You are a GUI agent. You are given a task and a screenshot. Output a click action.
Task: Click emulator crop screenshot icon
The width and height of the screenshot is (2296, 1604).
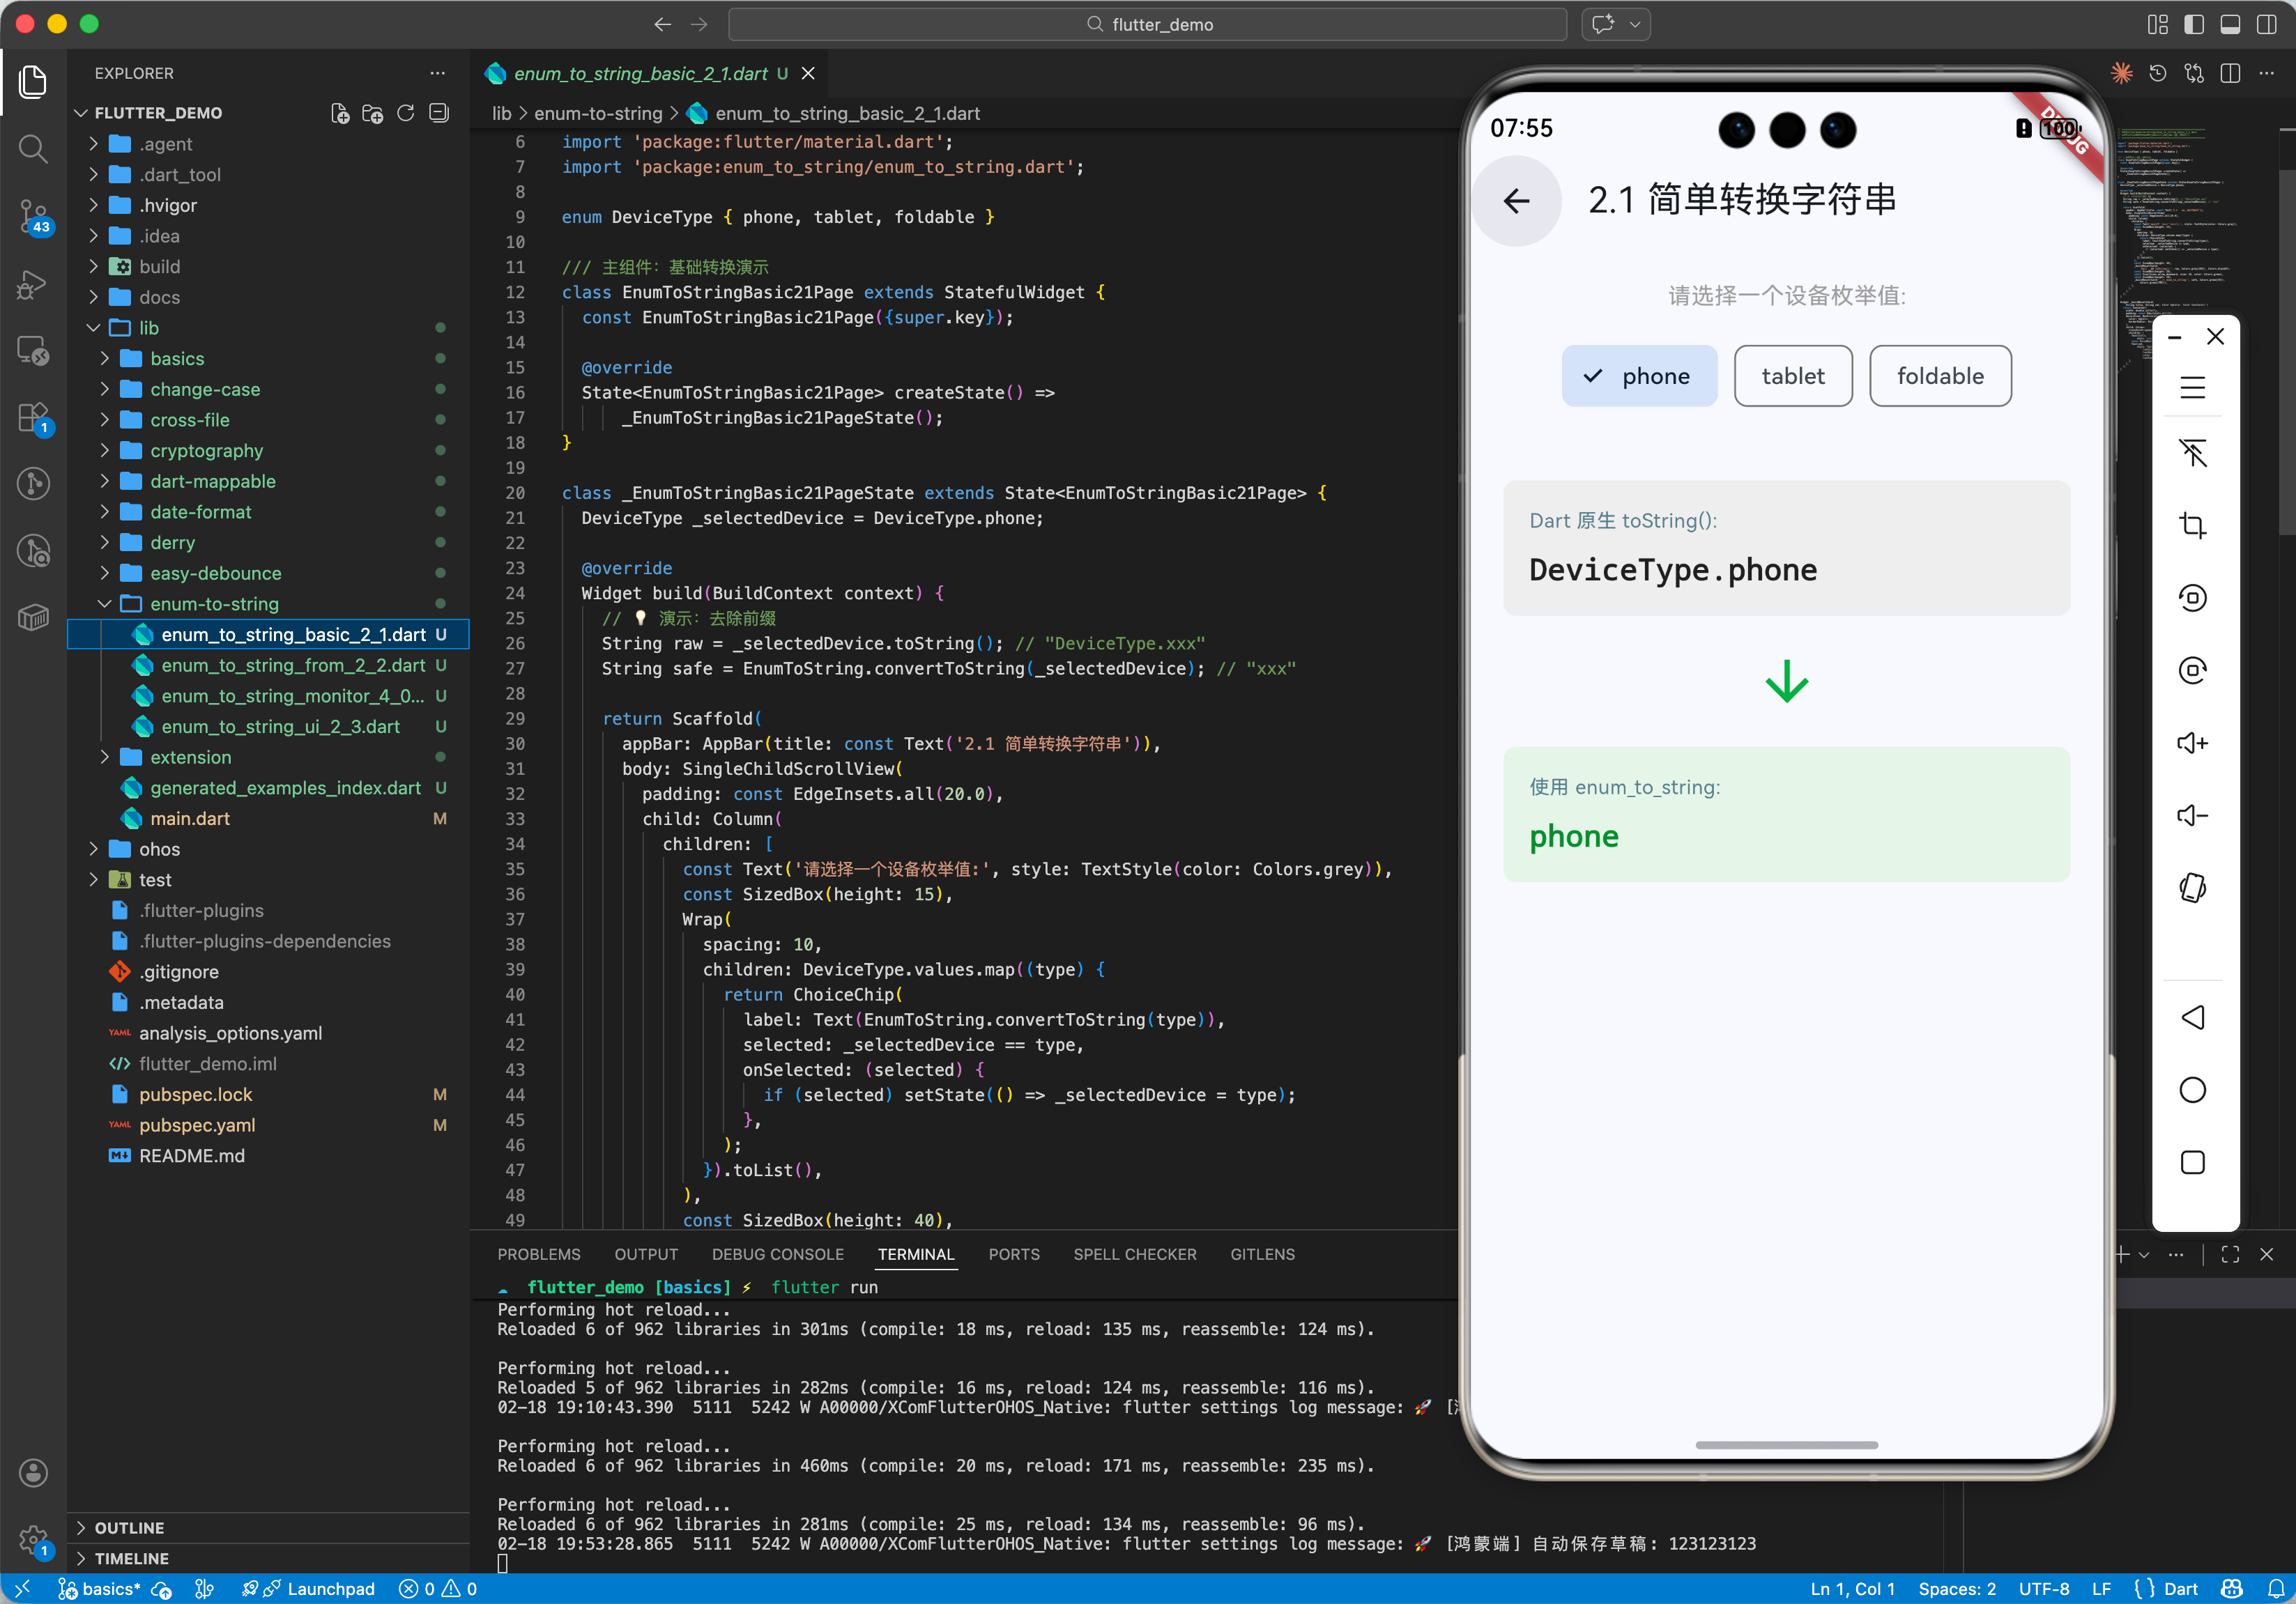[x=2192, y=525]
